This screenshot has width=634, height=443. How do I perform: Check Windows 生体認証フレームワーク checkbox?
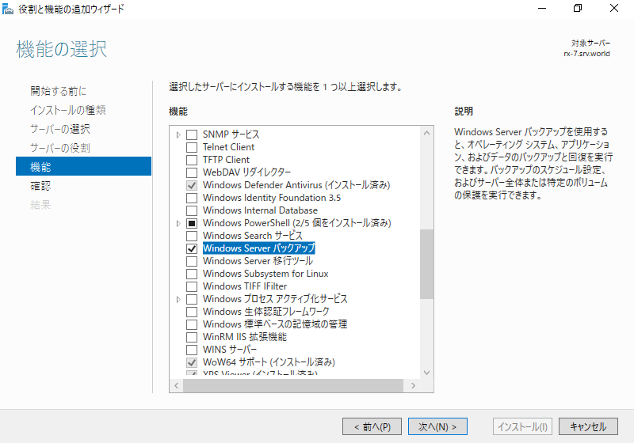(192, 312)
